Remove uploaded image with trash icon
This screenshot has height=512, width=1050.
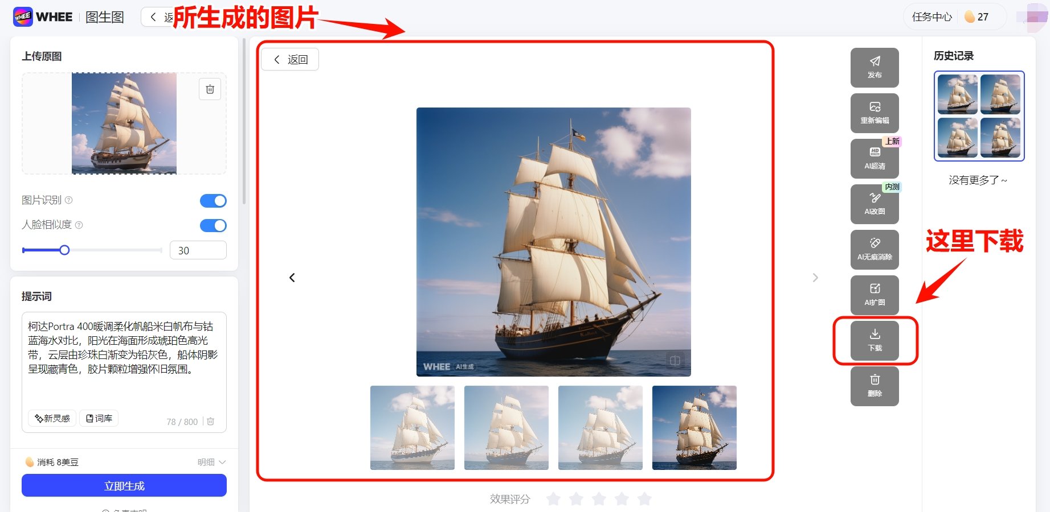[210, 89]
